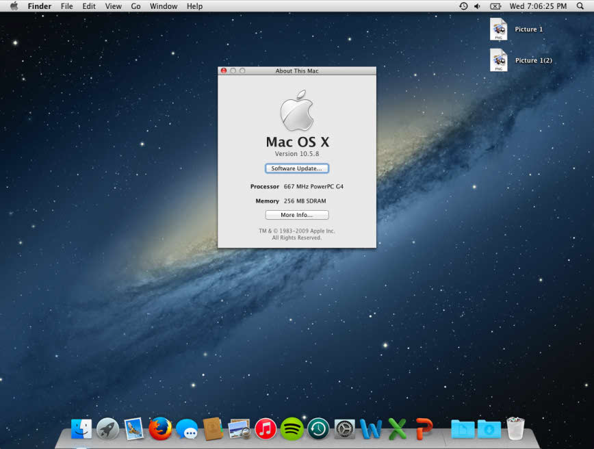This screenshot has width=594, height=449.
Task: Launch Firefox from the Dock
Action: click(x=159, y=429)
